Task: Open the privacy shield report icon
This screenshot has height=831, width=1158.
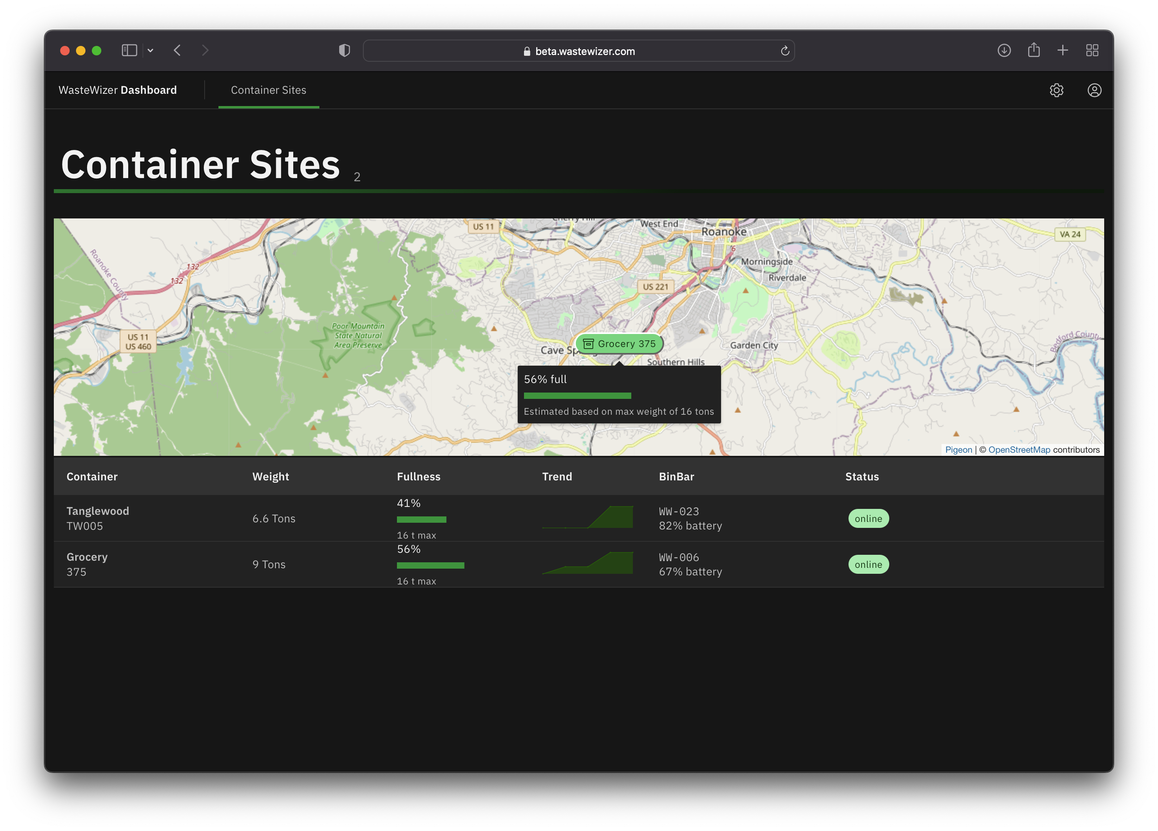Action: [345, 51]
